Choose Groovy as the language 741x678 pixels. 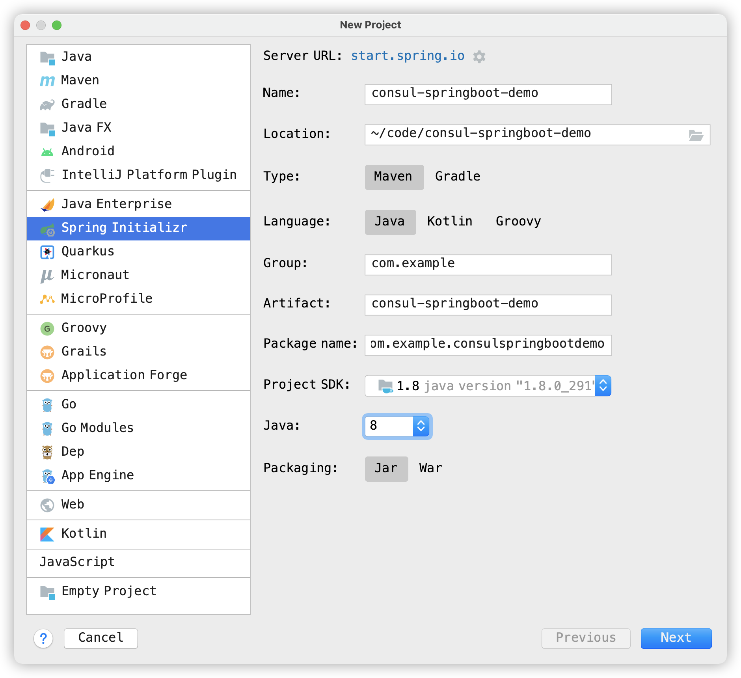click(518, 222)
